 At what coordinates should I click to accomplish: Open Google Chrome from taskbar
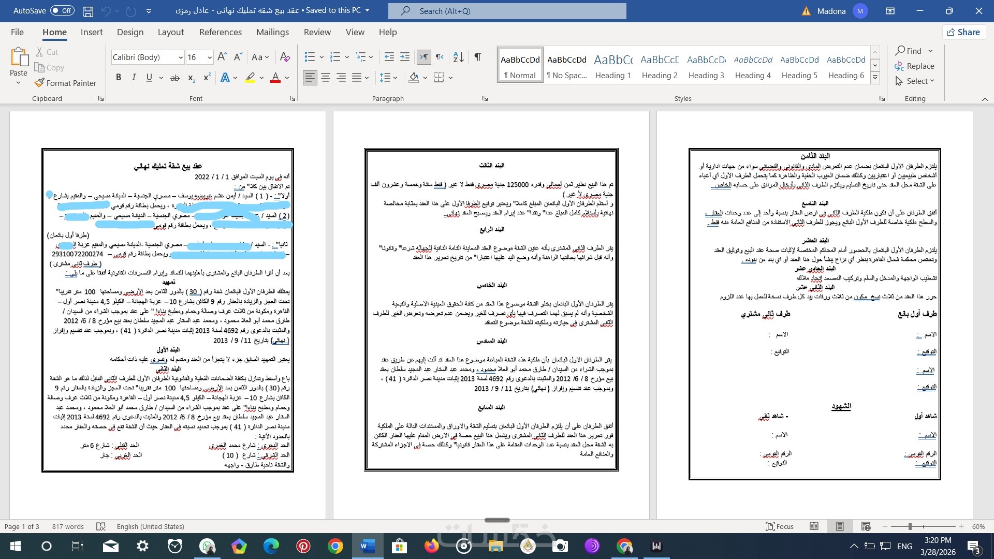pyautogui.click(x=335, y=546)
